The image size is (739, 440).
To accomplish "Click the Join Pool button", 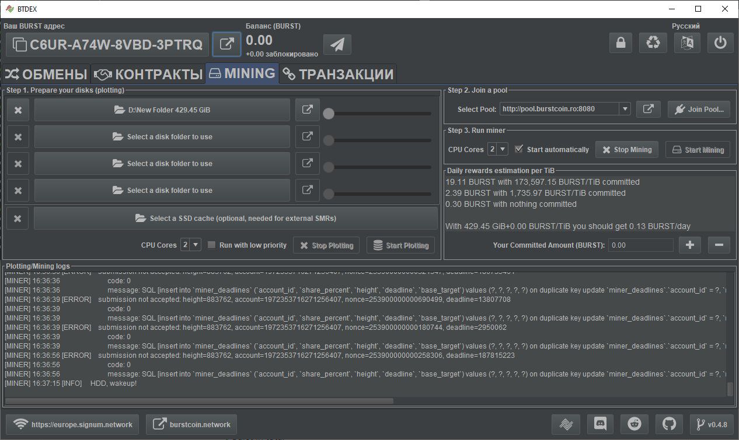I will point(699,109).
